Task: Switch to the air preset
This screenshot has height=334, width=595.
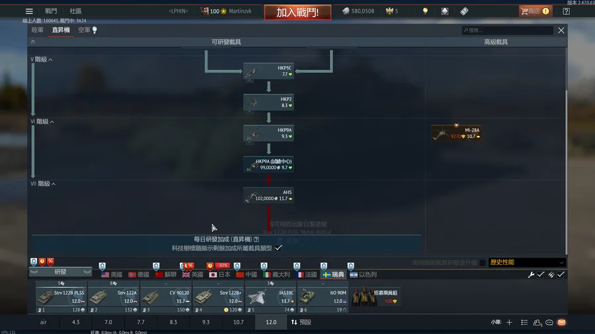Action: (43, 322)
